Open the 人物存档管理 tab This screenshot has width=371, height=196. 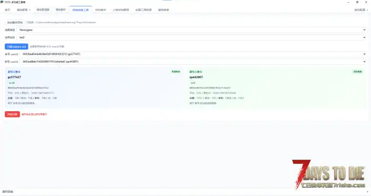point(121,9)
